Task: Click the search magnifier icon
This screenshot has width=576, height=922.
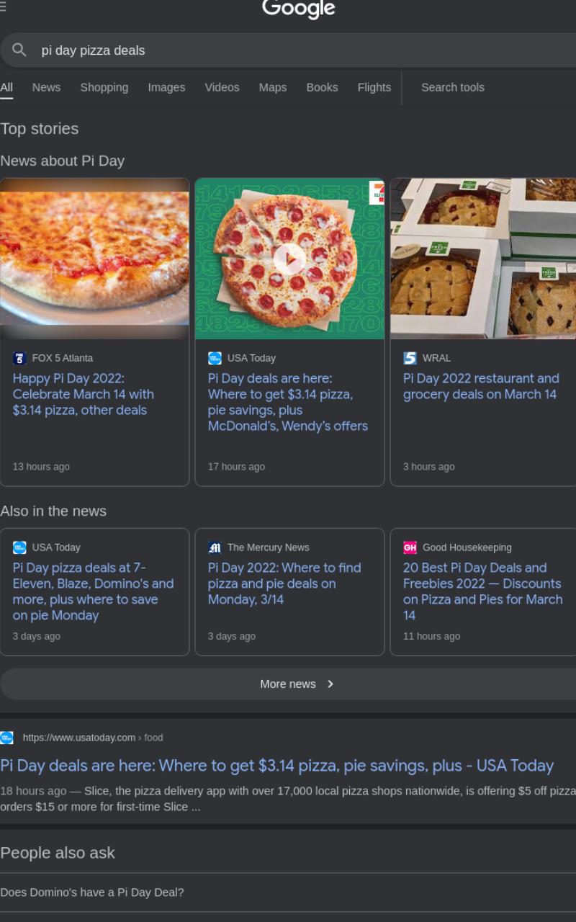Action: (19, 50)
